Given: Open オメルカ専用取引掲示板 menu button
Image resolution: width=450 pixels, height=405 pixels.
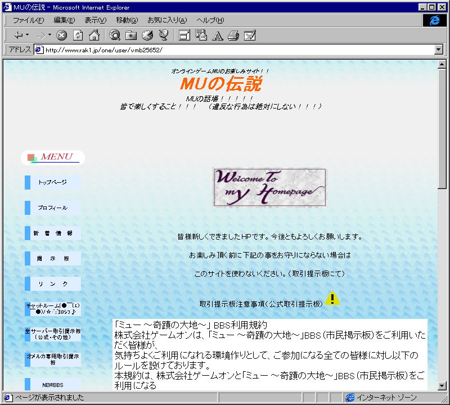Looking at the screenshot, I should [x=53, y=359].
